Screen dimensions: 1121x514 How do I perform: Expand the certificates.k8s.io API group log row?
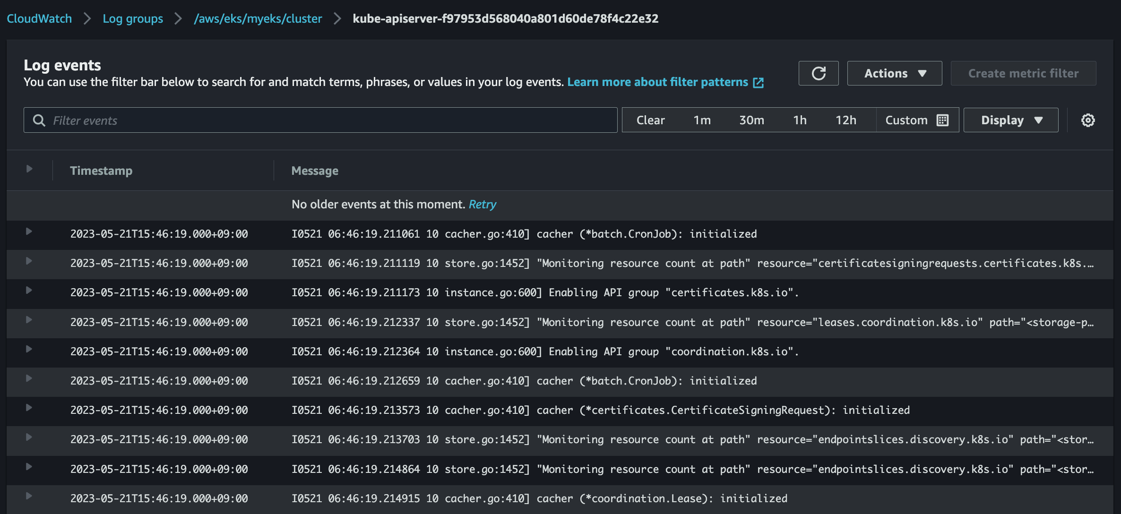click(29, 290)
